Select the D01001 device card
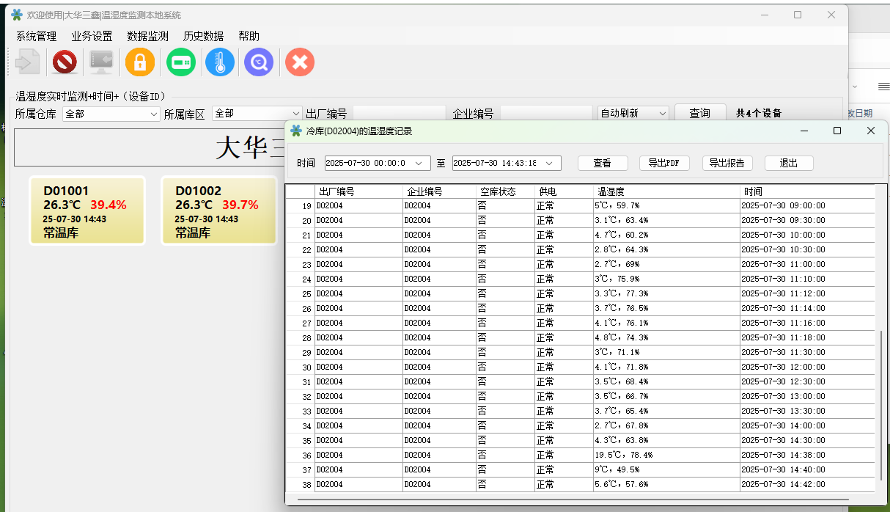This screenshot has width=890, height=512. click(87, 211)
